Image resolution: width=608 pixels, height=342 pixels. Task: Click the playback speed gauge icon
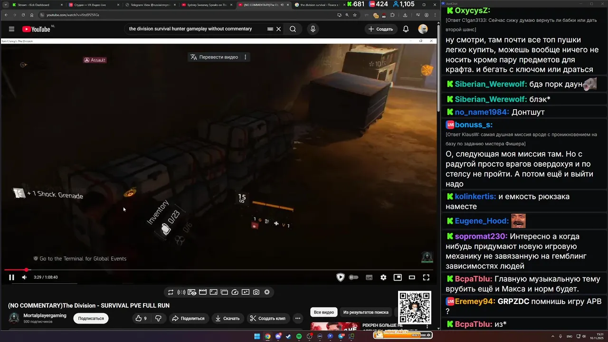point(235,292)
